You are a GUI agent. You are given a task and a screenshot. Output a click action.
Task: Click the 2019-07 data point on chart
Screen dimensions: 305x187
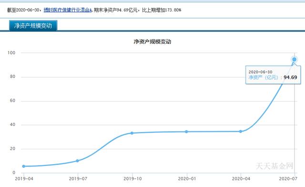(77, 161)
